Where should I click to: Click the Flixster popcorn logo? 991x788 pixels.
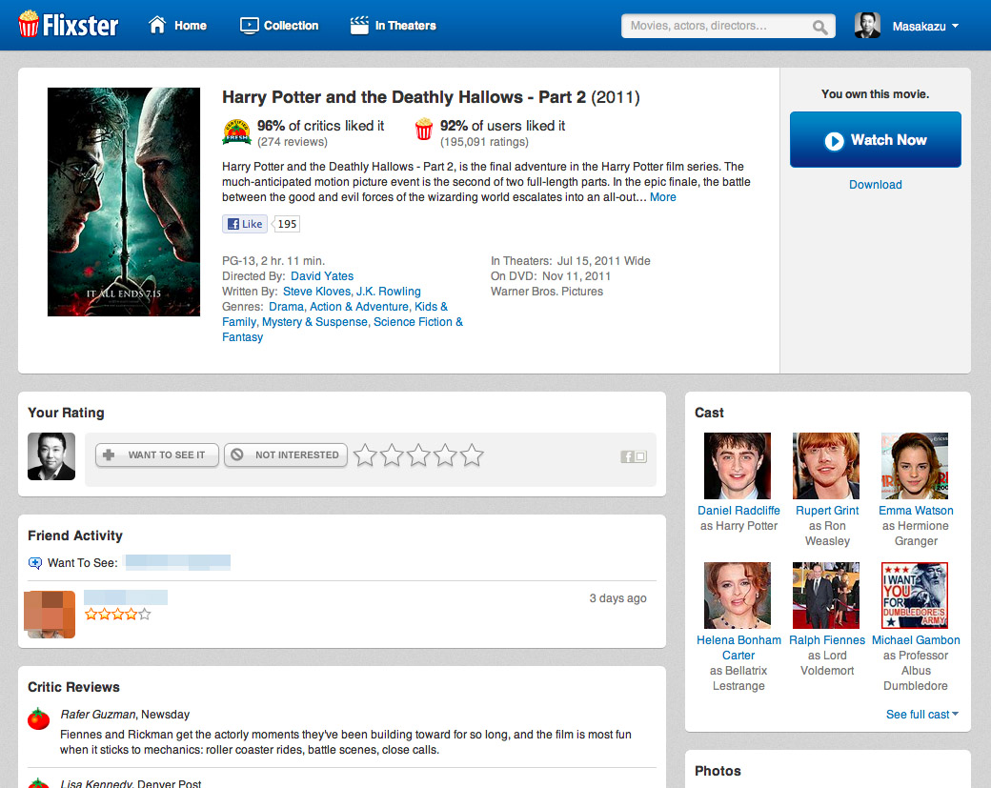point(68,25)
